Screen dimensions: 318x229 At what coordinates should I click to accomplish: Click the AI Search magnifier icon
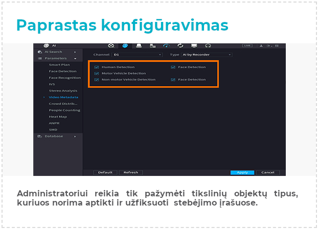[x=40, y=52]
